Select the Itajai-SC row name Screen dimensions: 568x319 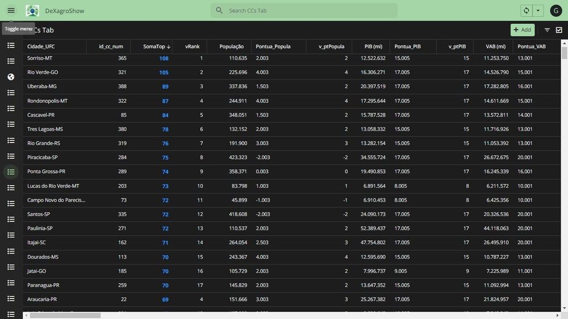(36, 242)
